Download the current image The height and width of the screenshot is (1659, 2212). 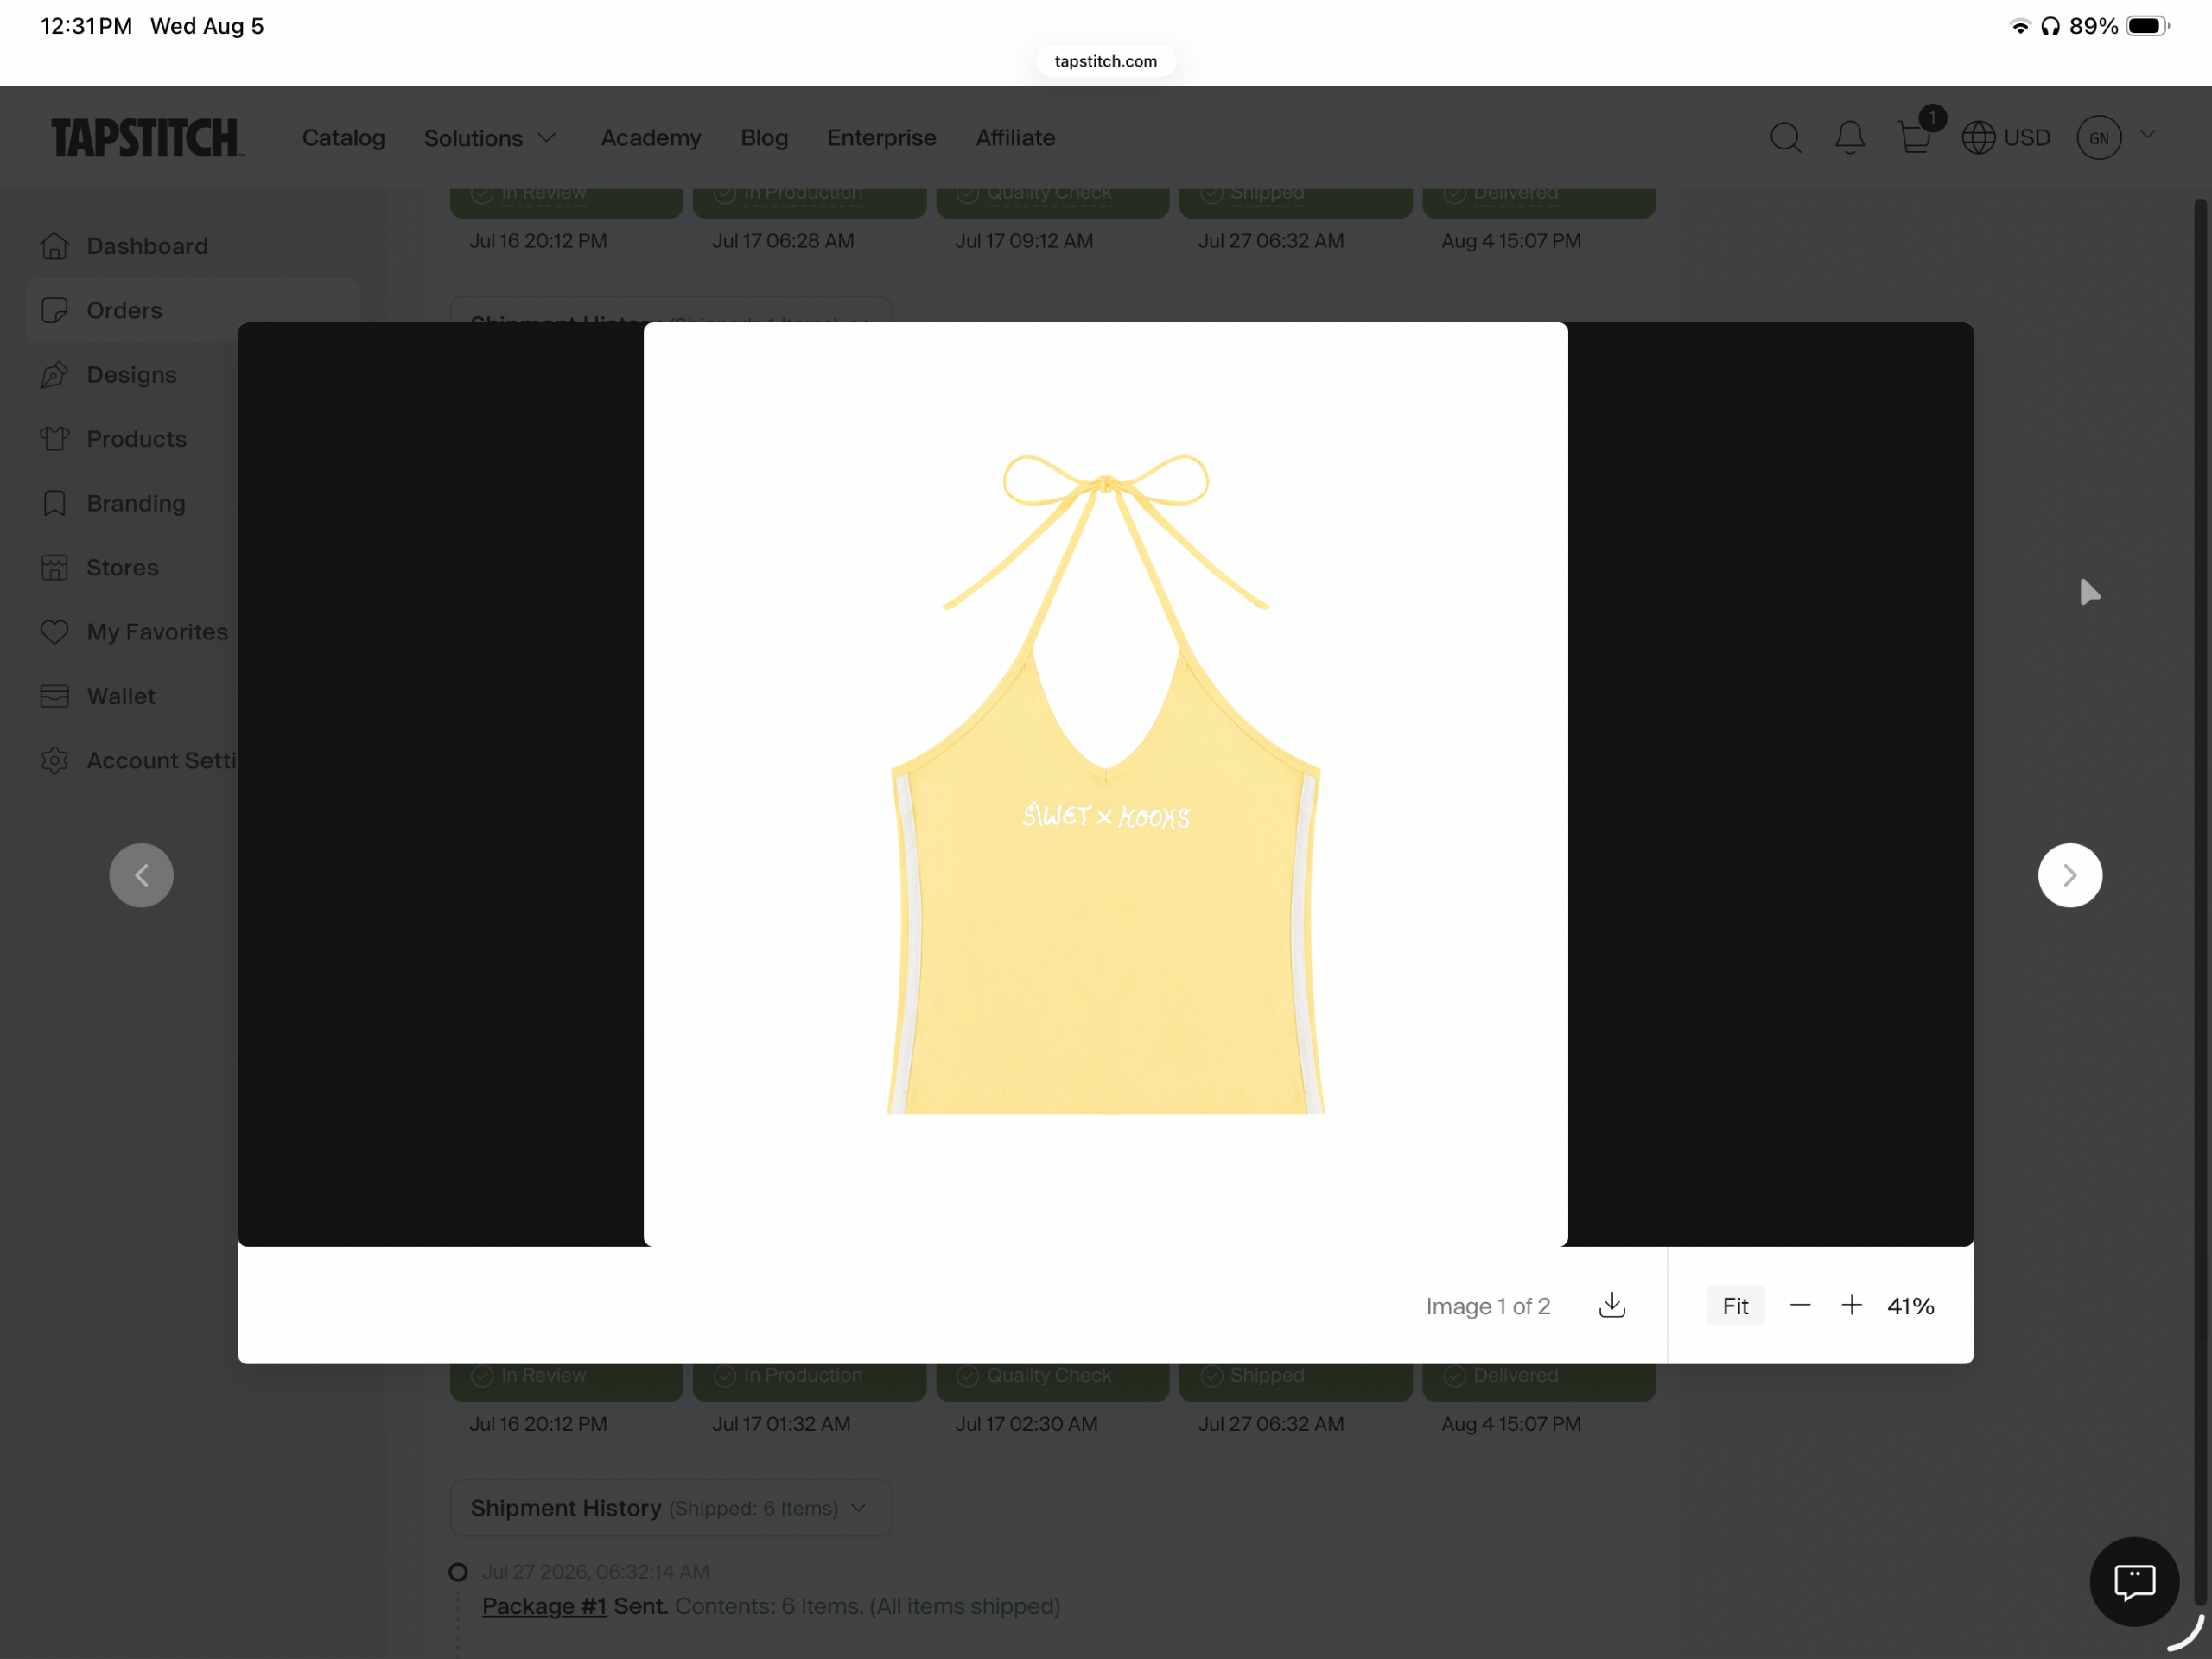1611,1305
